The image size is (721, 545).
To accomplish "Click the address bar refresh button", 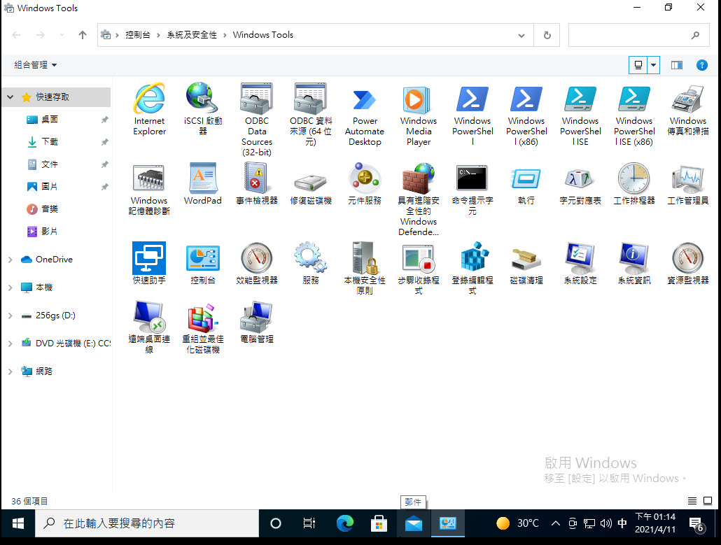I will point(547,34).
